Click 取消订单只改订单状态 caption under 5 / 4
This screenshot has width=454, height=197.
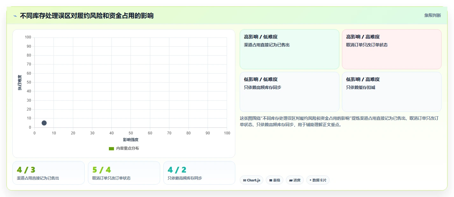[x=111, y=178]
